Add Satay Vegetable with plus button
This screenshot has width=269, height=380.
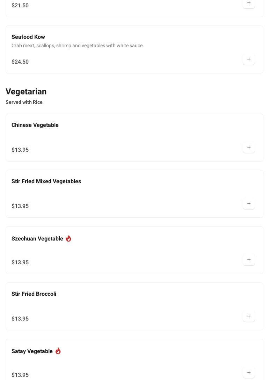(249, 372)
